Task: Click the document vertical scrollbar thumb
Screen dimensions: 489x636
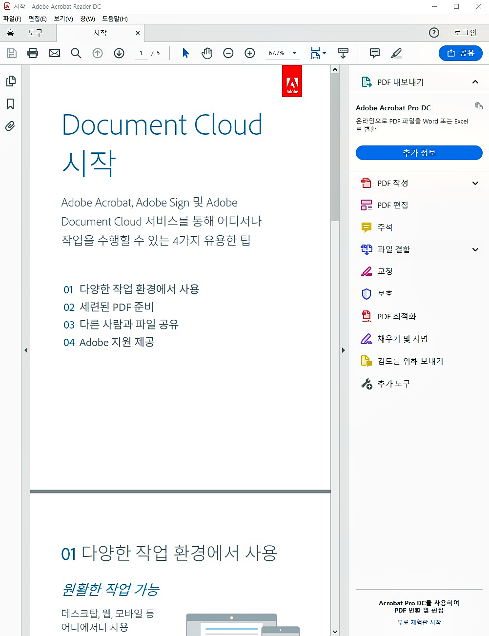Action: (335, 147)
